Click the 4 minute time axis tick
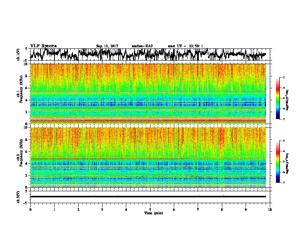Viewport: 304px width, 235px height. (126, 210)
